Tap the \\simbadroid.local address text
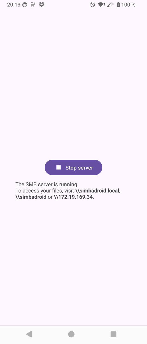The height and width of the screenshot is (344, 147). (x=97, y=191)
